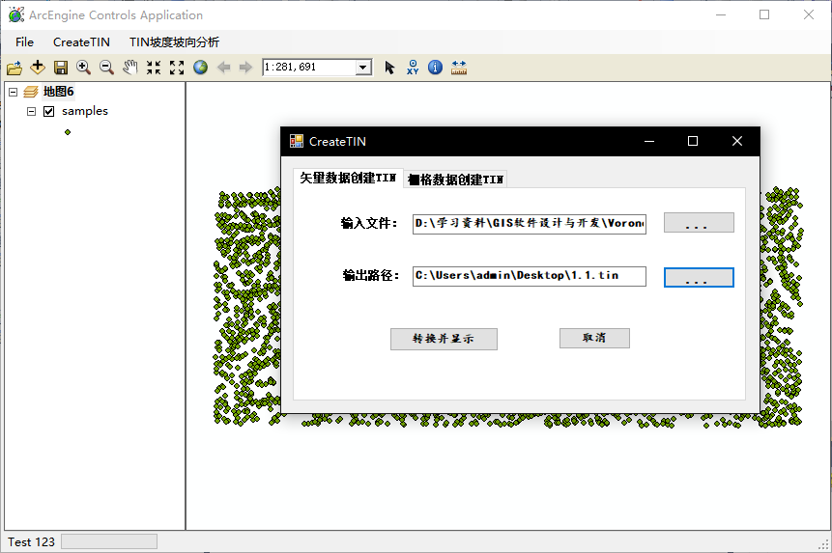Click the output path text field
Screen dimensions: 832x553
[x=529, y=276]
